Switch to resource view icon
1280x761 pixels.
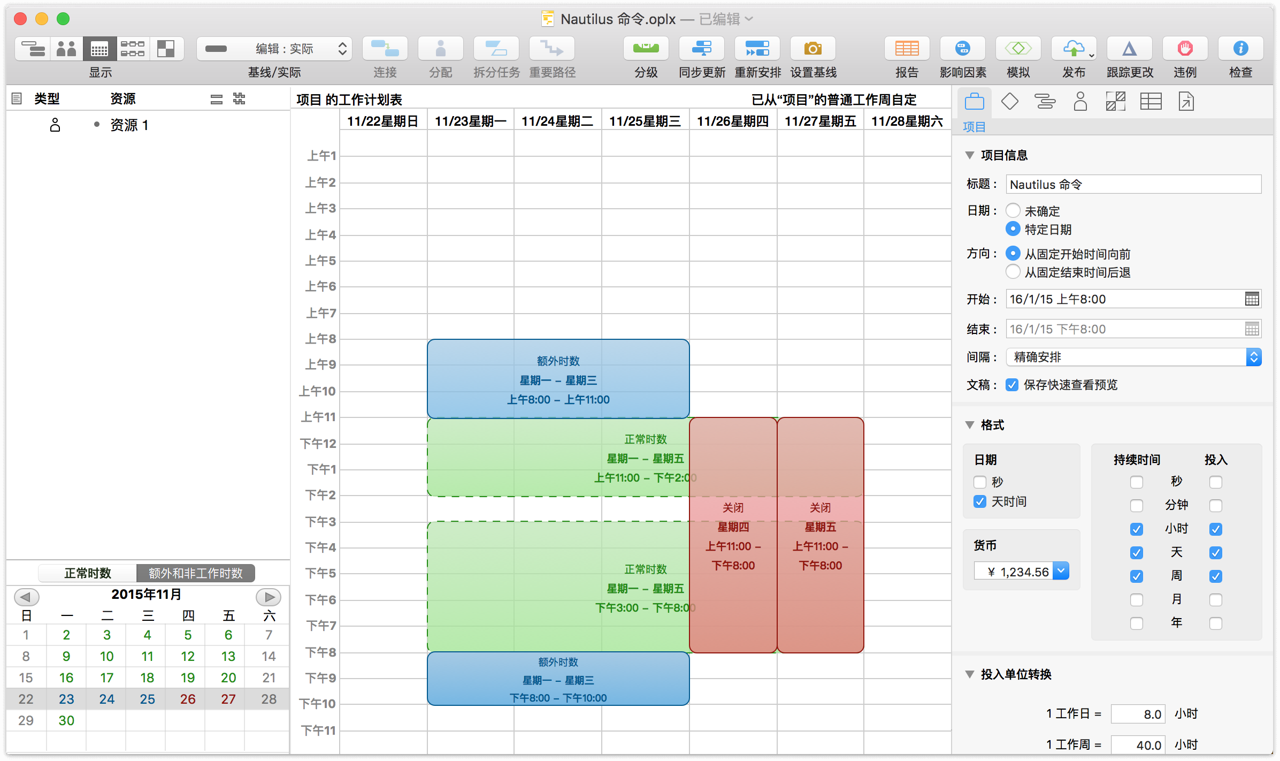[66, 49]
